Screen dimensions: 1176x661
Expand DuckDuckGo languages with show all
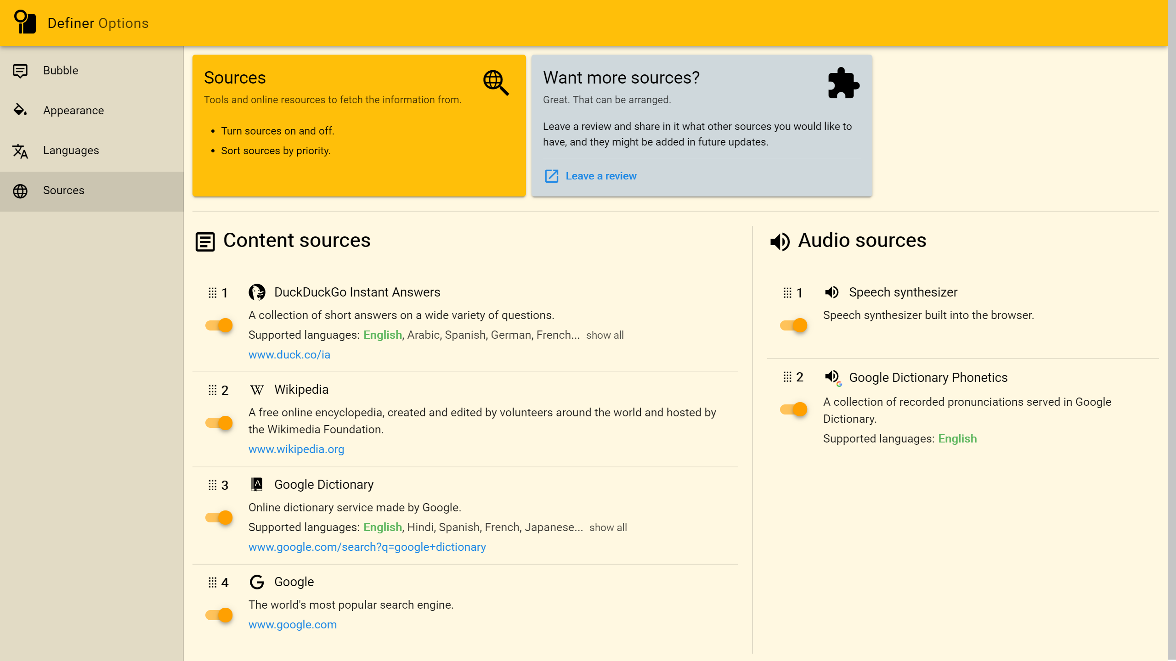coord(605,336)
